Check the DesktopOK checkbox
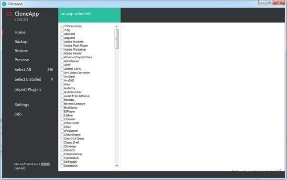Image resolution: width=287 pixels, height=180 pixels. pyautogui.click(x=62, y=166)
